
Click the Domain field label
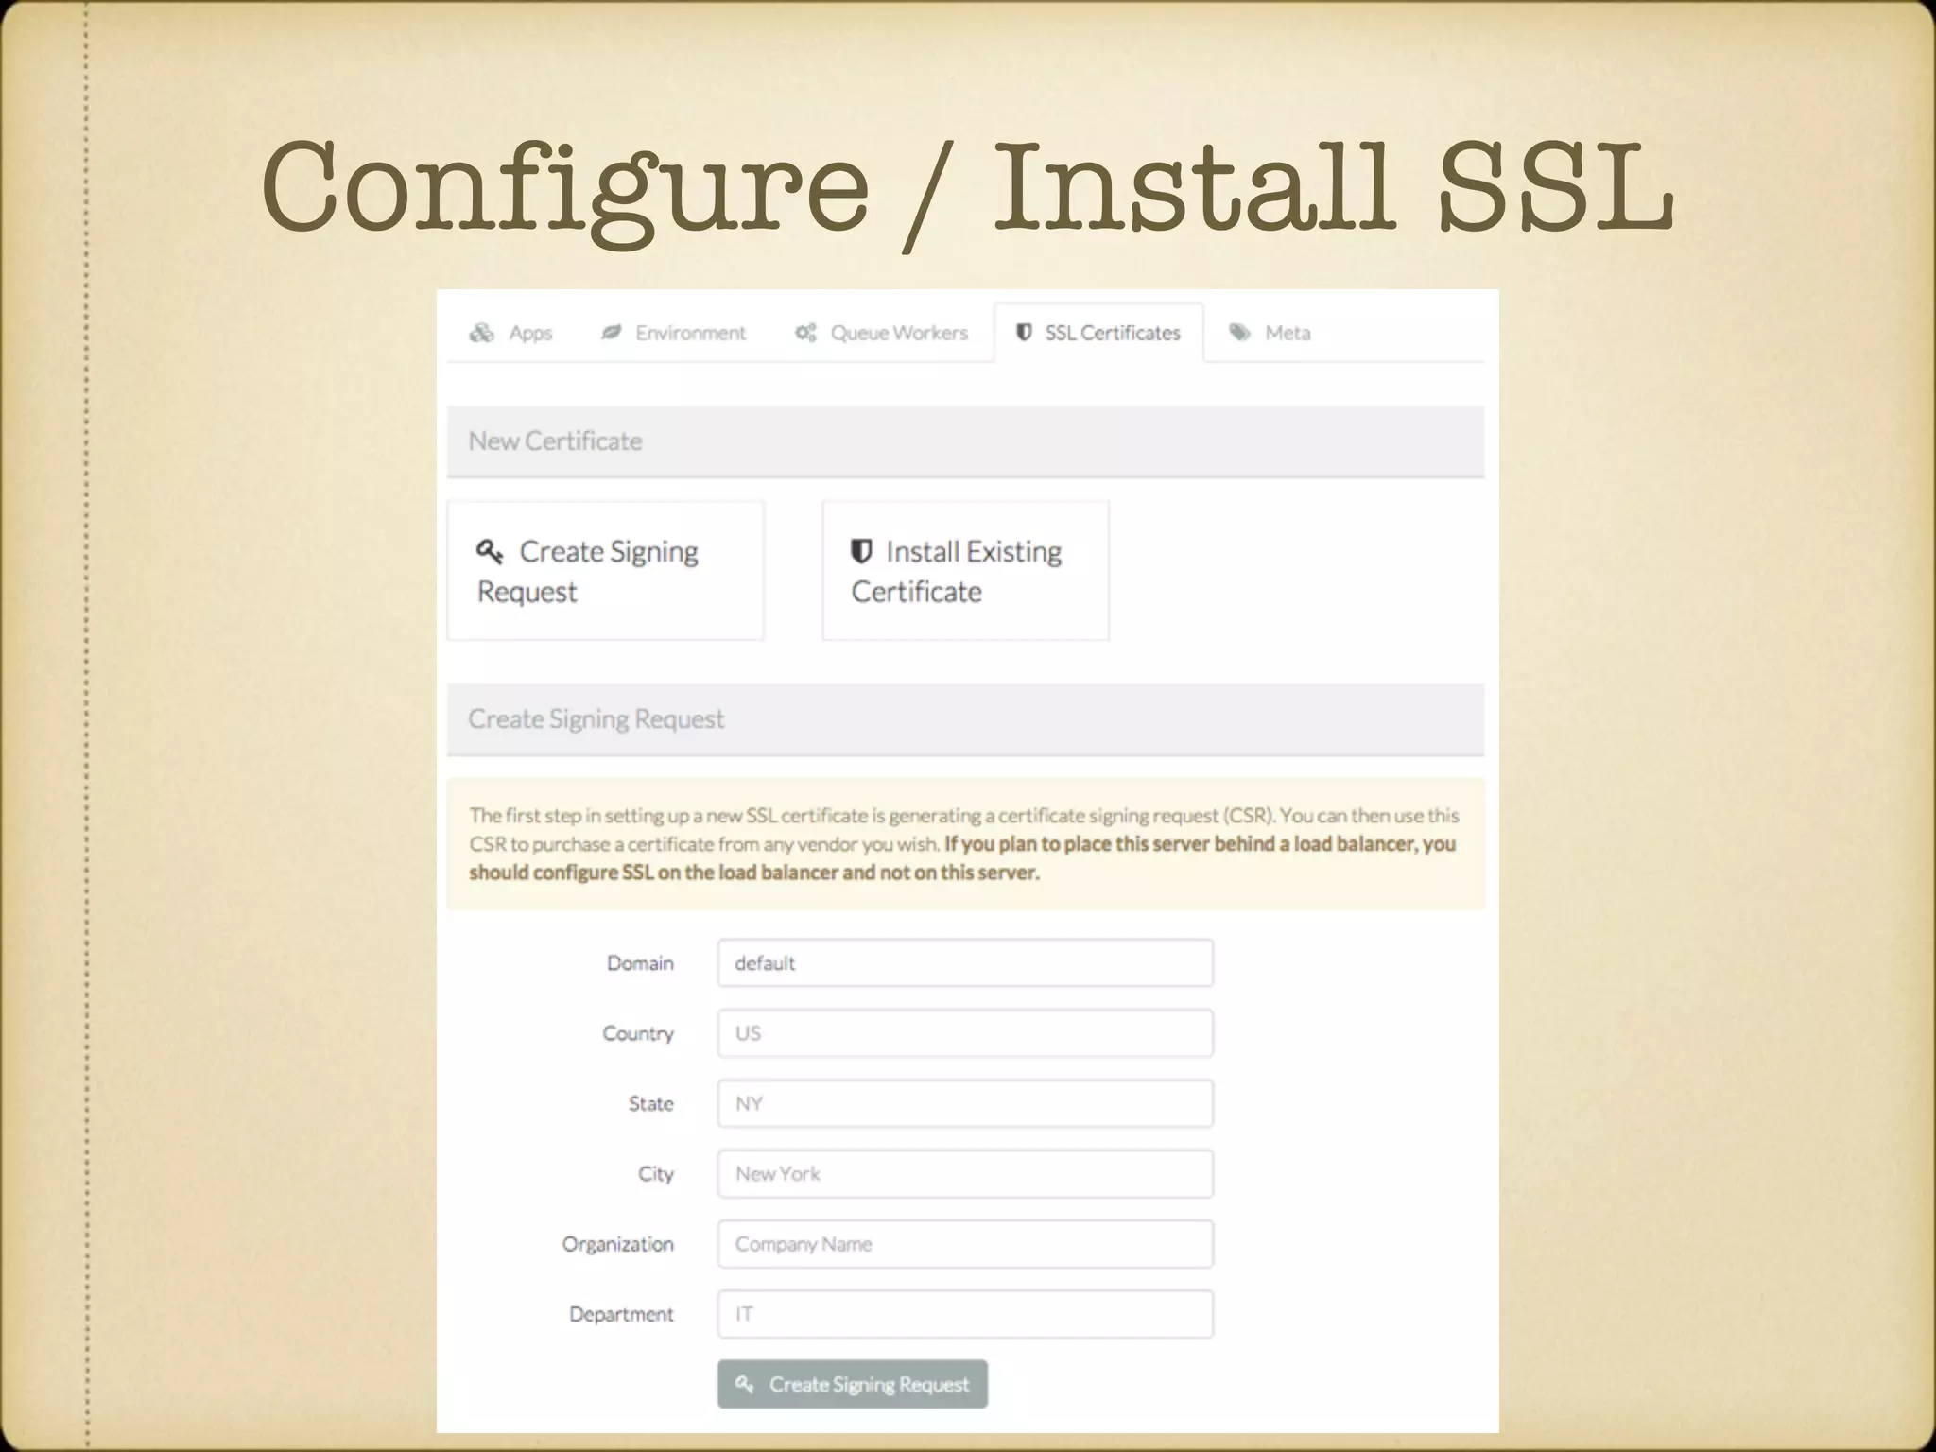(640, 963)
